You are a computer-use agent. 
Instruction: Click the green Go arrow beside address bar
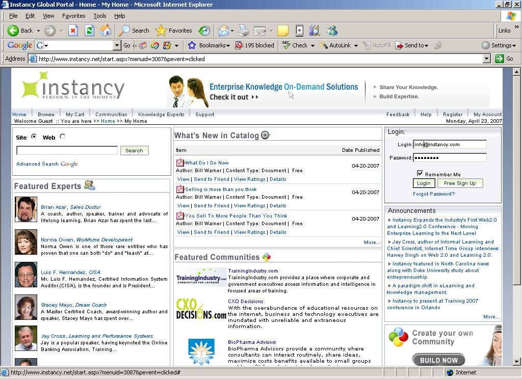point(500,59)
